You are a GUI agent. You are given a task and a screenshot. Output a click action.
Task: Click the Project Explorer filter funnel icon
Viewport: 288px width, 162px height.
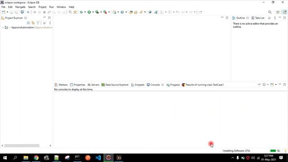38,23
